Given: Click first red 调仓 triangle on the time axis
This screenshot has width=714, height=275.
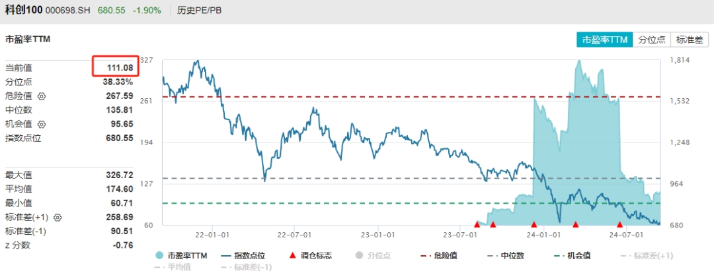Looking at the screenshot, I should click(477, 225).
